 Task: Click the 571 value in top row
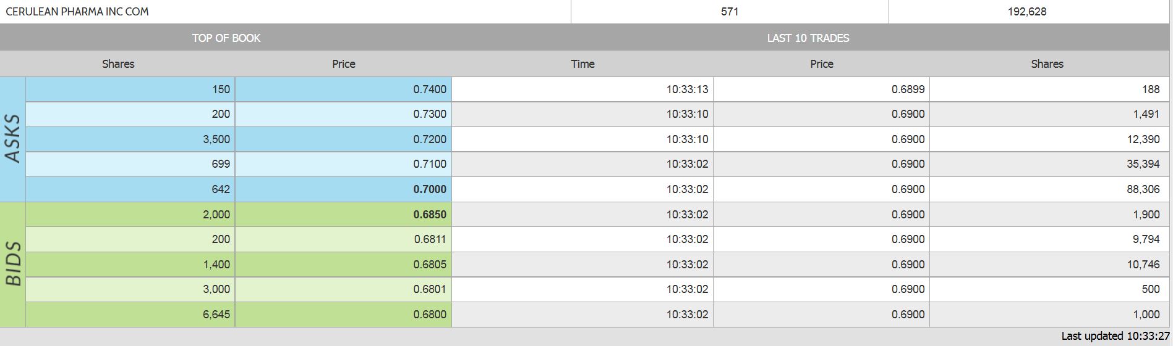(x=730, y=11)
